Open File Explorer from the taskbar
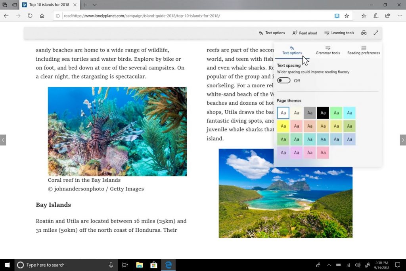406x271 pixels. click(x=139, y=265)
